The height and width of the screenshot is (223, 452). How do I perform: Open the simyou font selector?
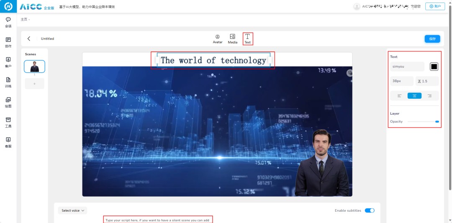(407, 67)
